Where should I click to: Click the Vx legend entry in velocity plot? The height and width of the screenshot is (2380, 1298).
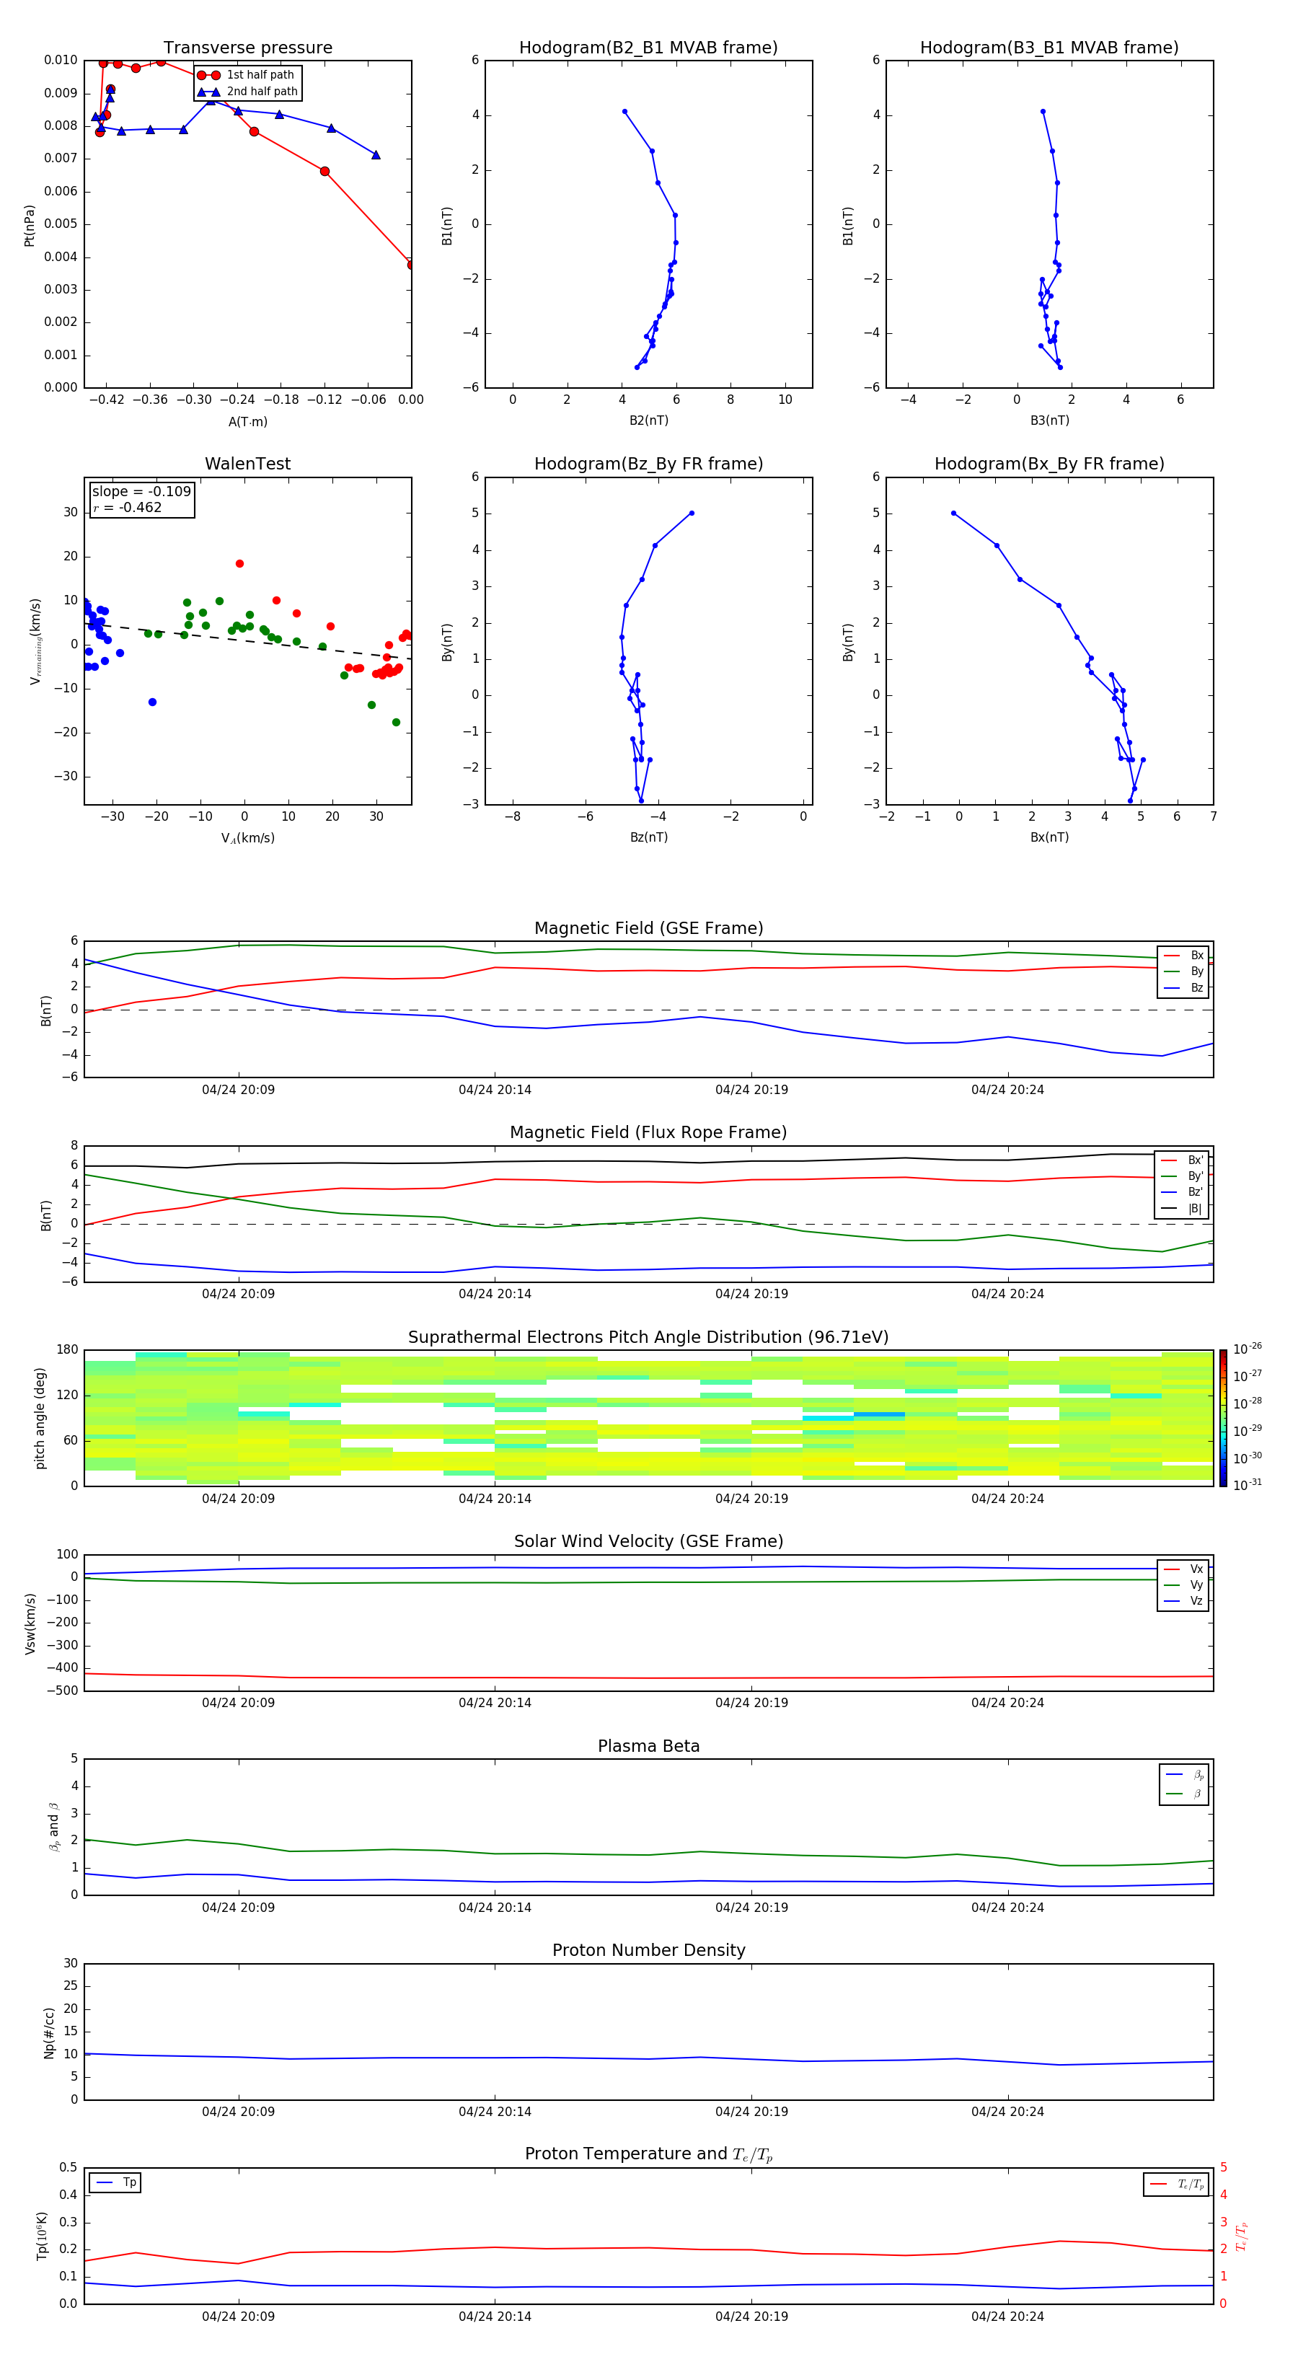pyautogui.click(x=1183, y=1570)
